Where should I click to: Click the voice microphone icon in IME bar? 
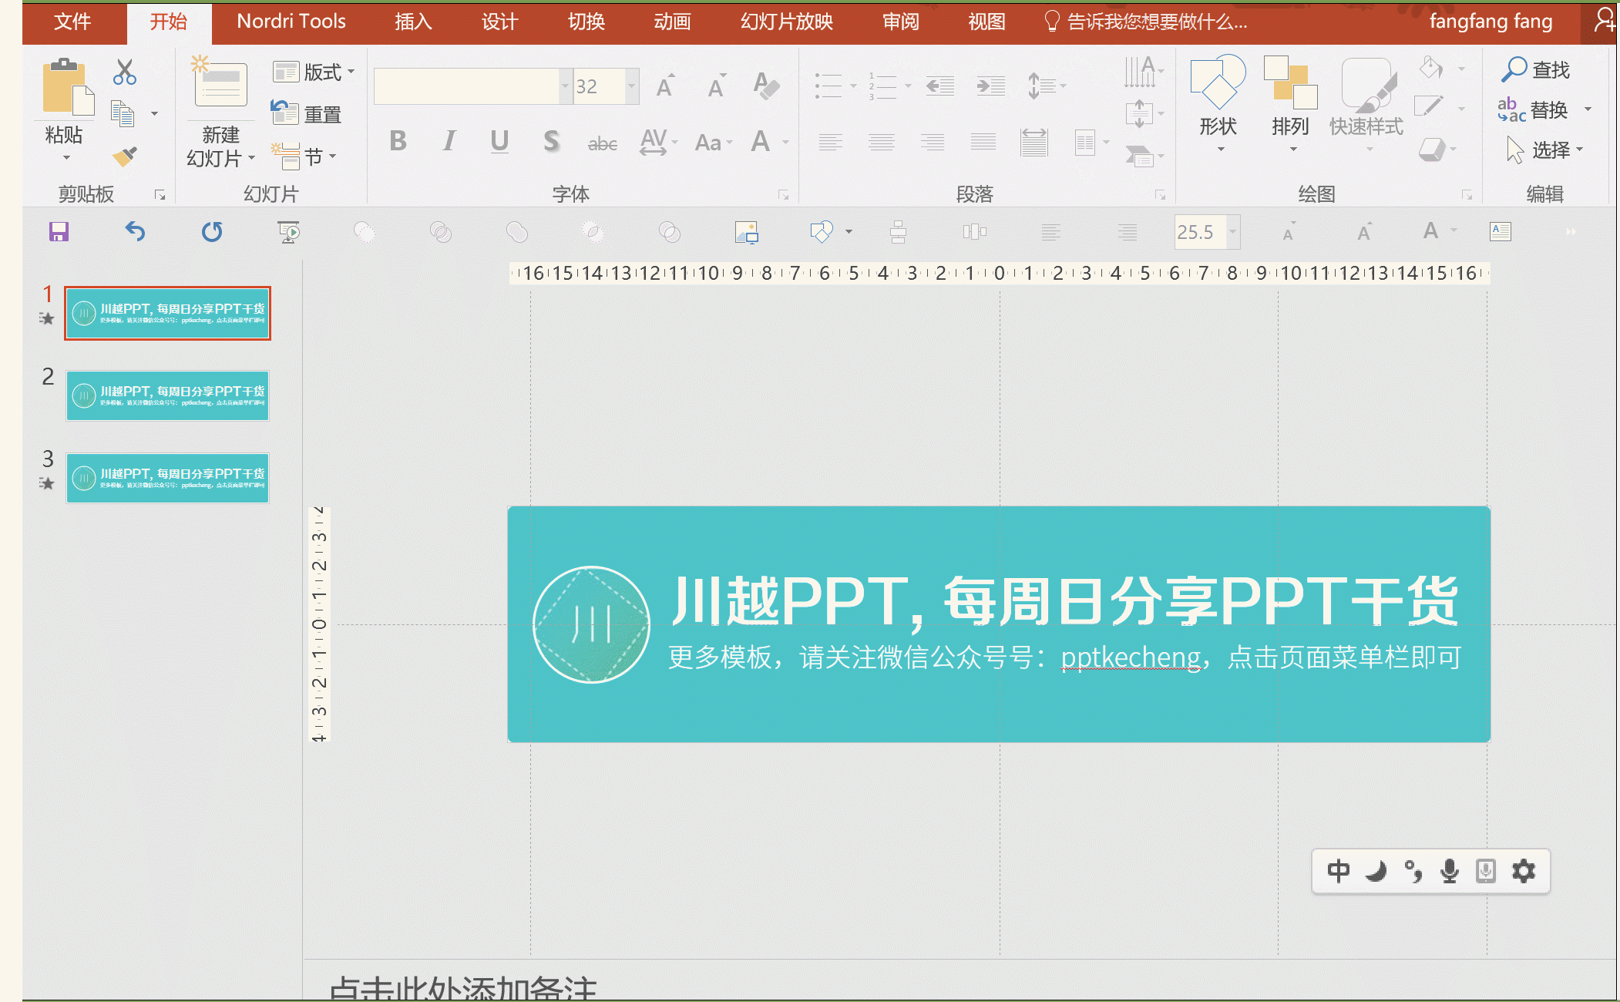click(1450, 871)
